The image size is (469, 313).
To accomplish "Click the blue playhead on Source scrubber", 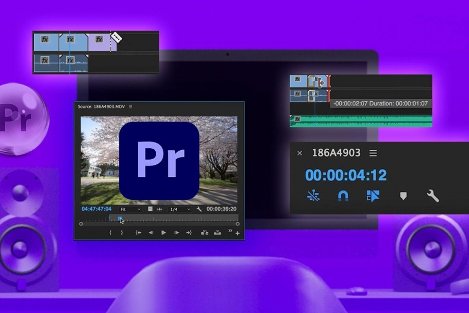I will [119, 219].
